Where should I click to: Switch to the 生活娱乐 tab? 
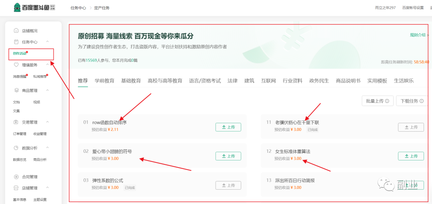404,81
